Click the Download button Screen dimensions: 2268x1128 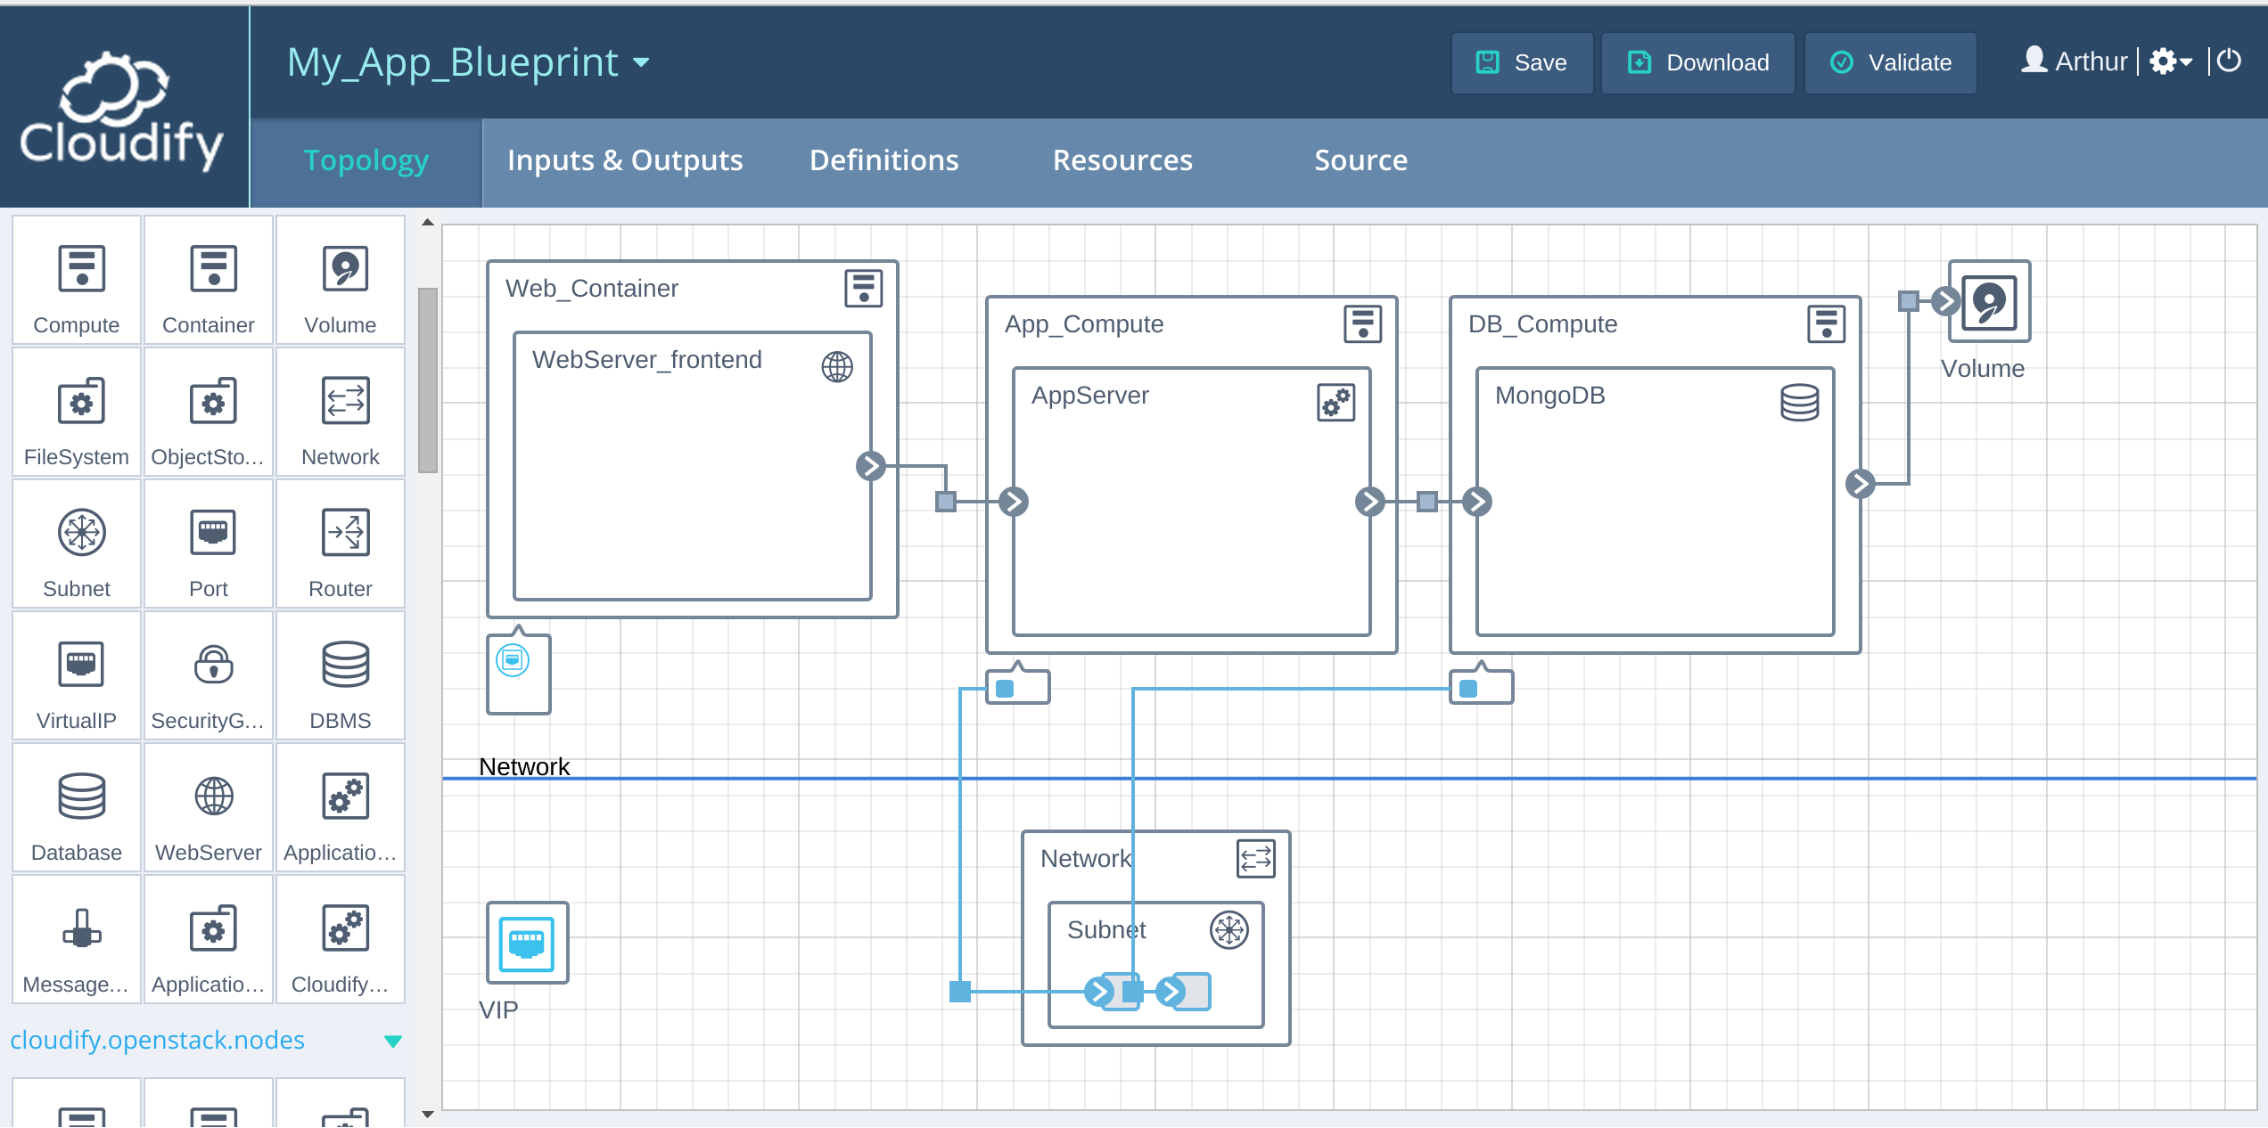(1697, 62)
